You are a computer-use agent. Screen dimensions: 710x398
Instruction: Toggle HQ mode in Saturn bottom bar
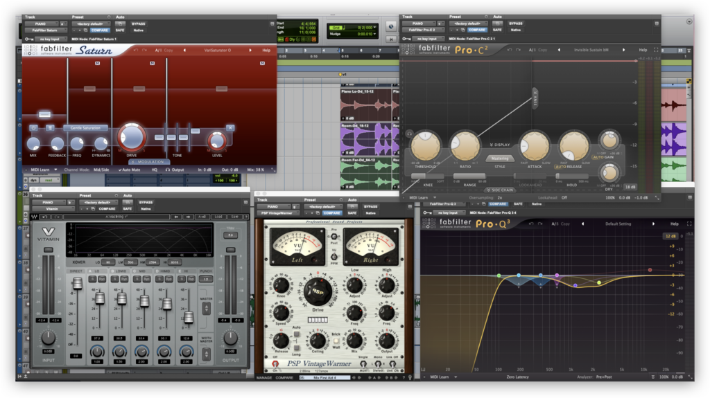155,170
